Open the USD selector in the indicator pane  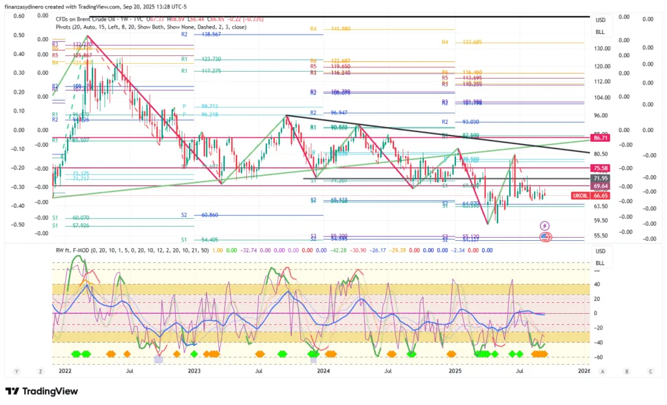click(600, 251)
